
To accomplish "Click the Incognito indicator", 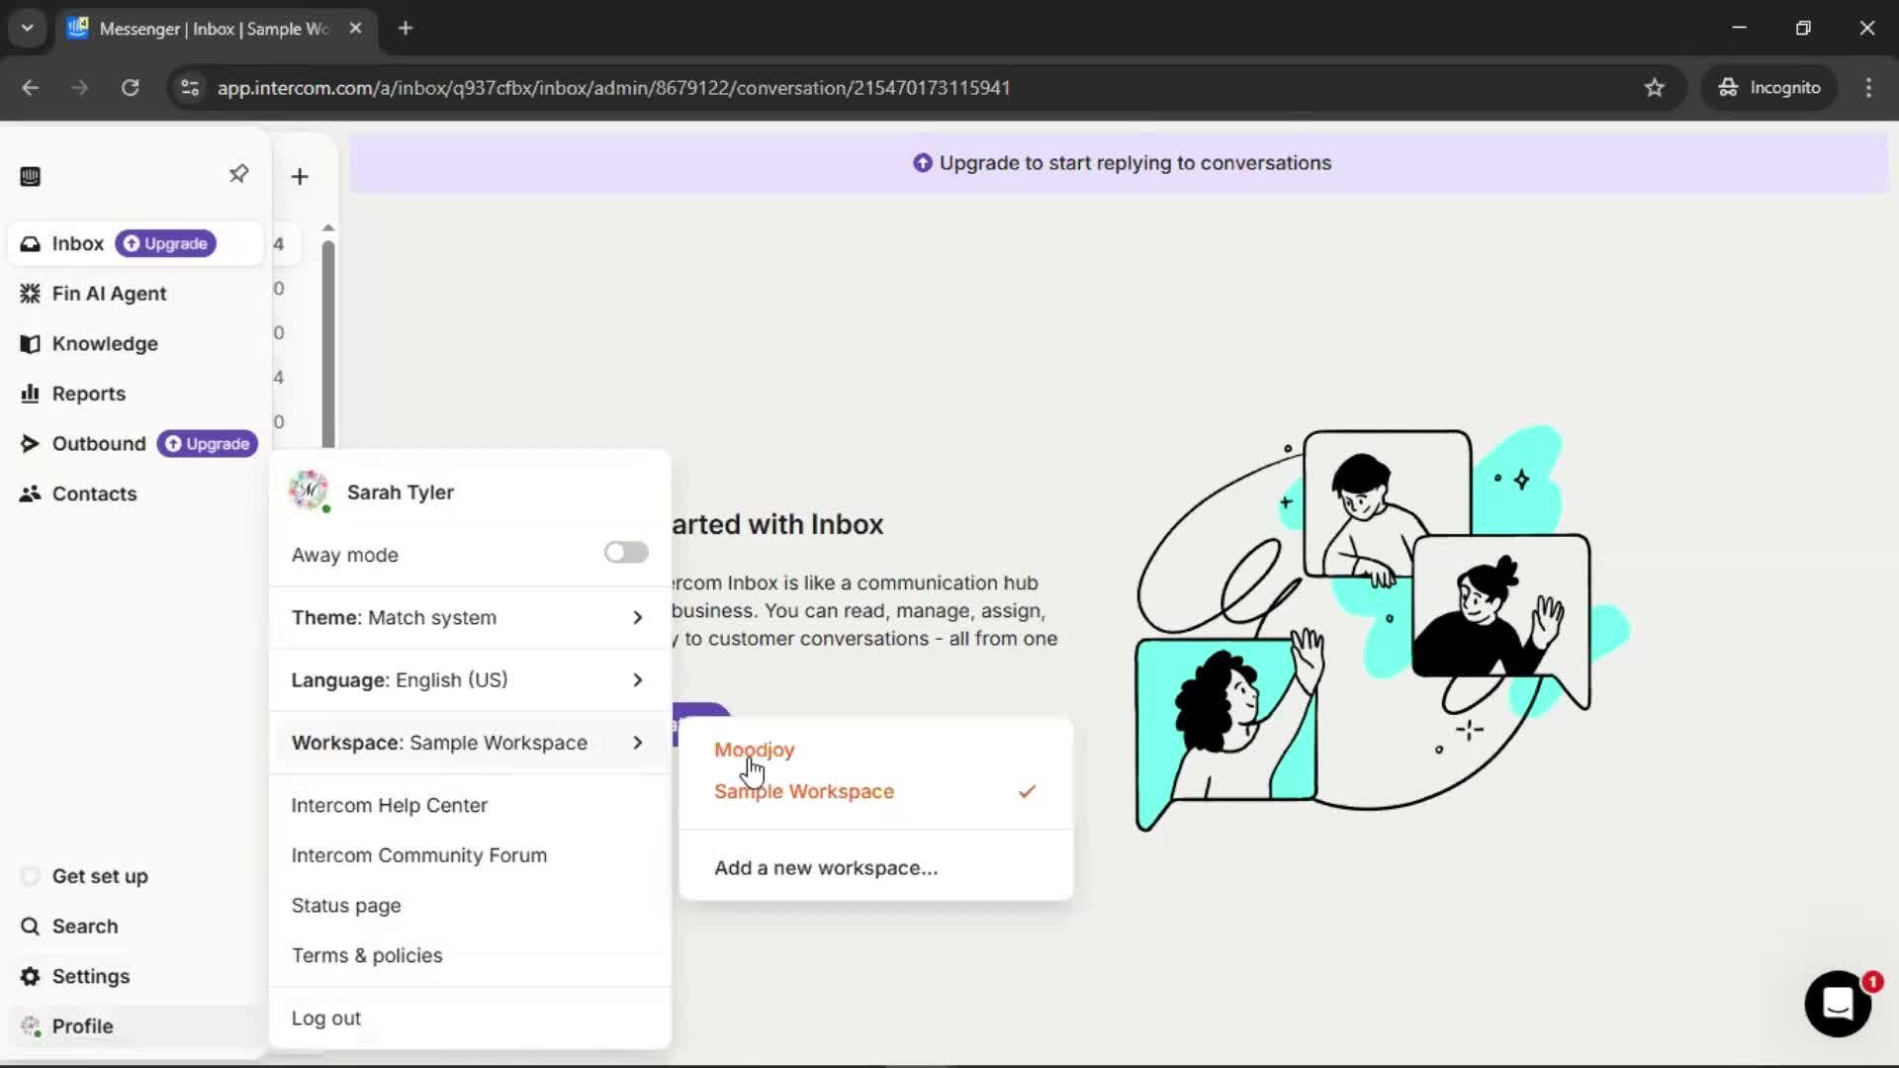I will point(1769,88).
